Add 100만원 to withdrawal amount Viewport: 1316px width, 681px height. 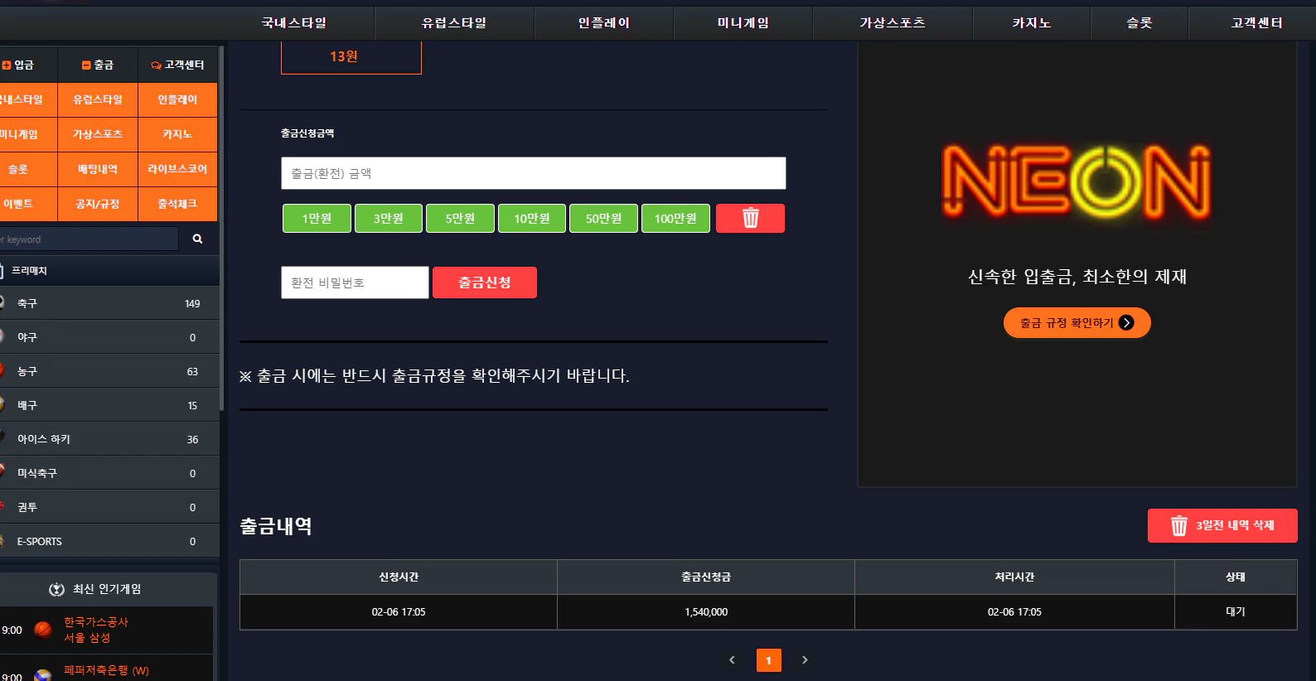pos(675,219)
